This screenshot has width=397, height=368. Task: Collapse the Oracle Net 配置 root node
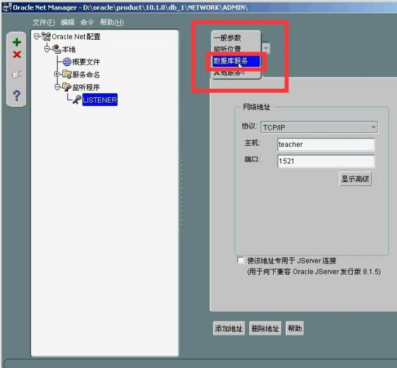tap(36, 36)
